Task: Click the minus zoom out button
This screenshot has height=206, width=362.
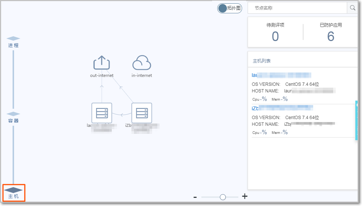Action: pos(195,197)
